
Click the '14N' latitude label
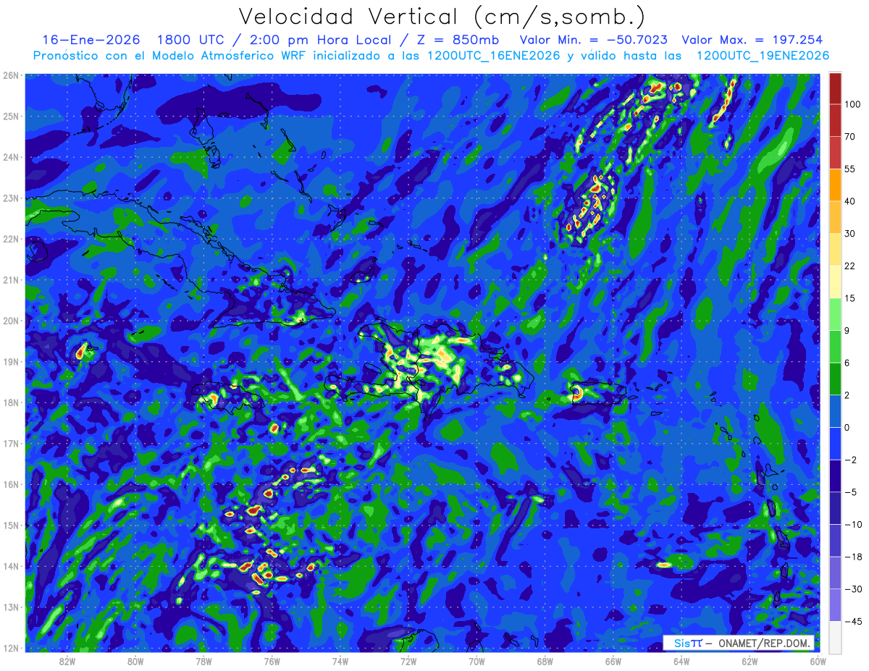(11, 566)
